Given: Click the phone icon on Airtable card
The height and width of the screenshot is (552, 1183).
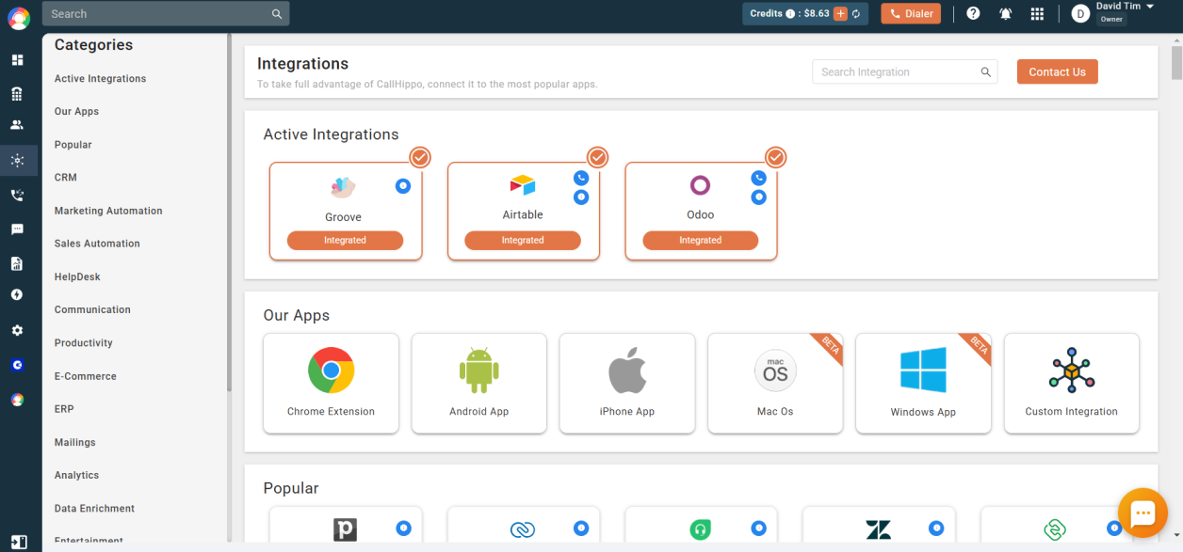Looking at the screenshot, I should pos(581,178).
